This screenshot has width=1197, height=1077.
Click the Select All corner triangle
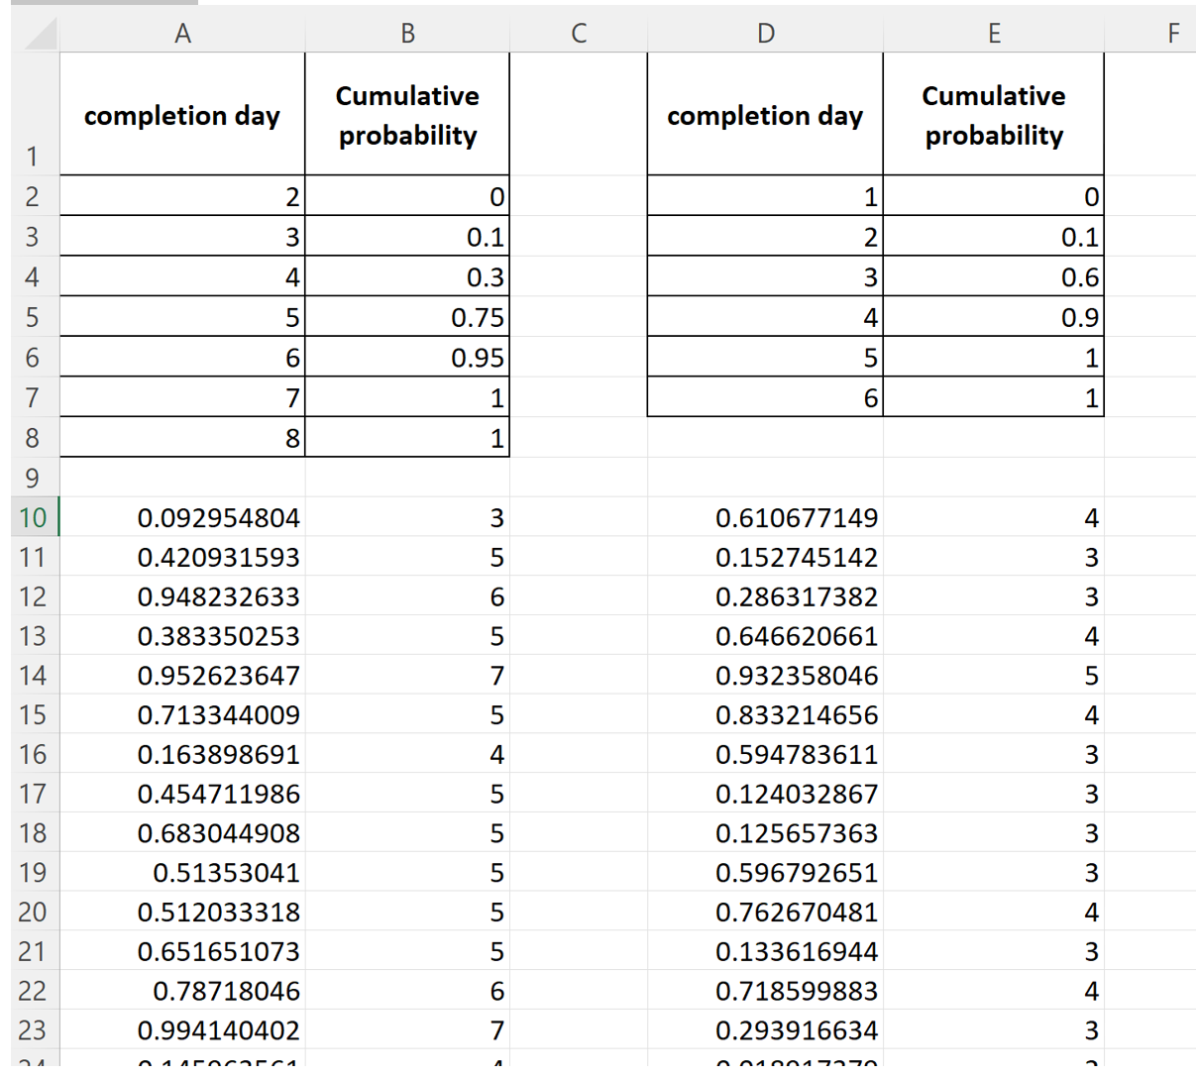(x=40, y=35)
